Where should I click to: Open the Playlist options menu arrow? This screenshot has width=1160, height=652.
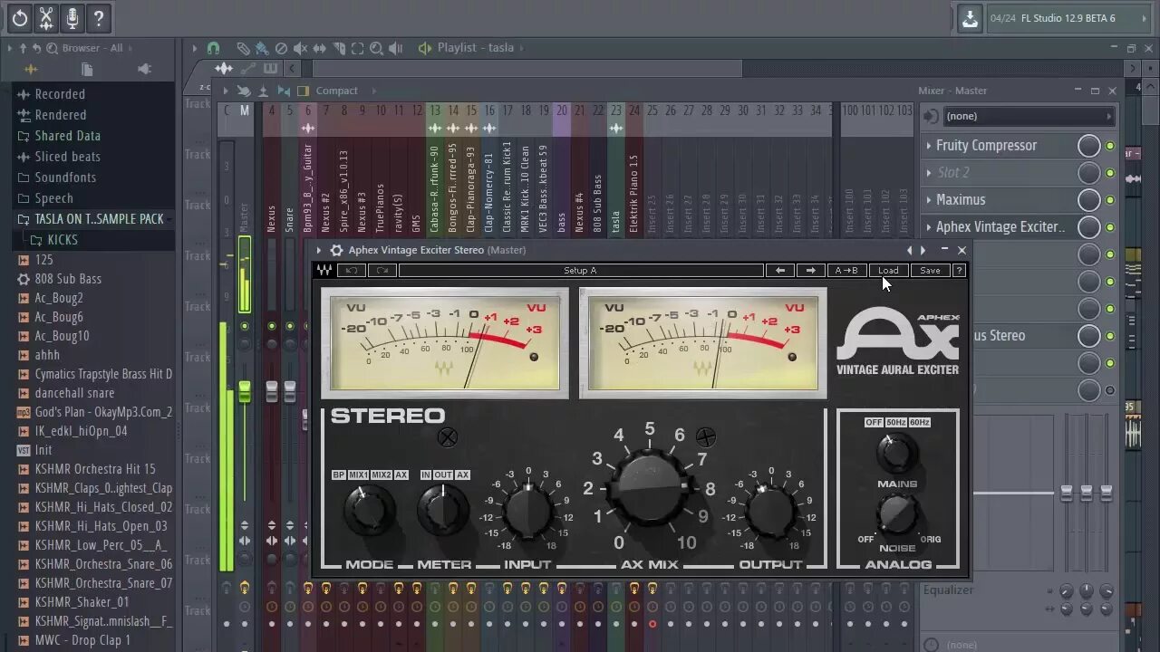pyautogui.click(x=194, y=48)
